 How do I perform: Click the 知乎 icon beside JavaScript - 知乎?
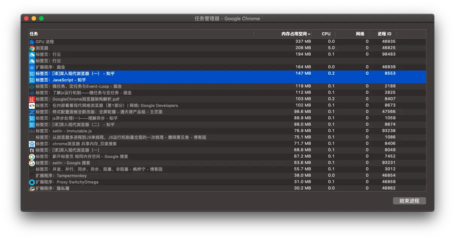32,80
